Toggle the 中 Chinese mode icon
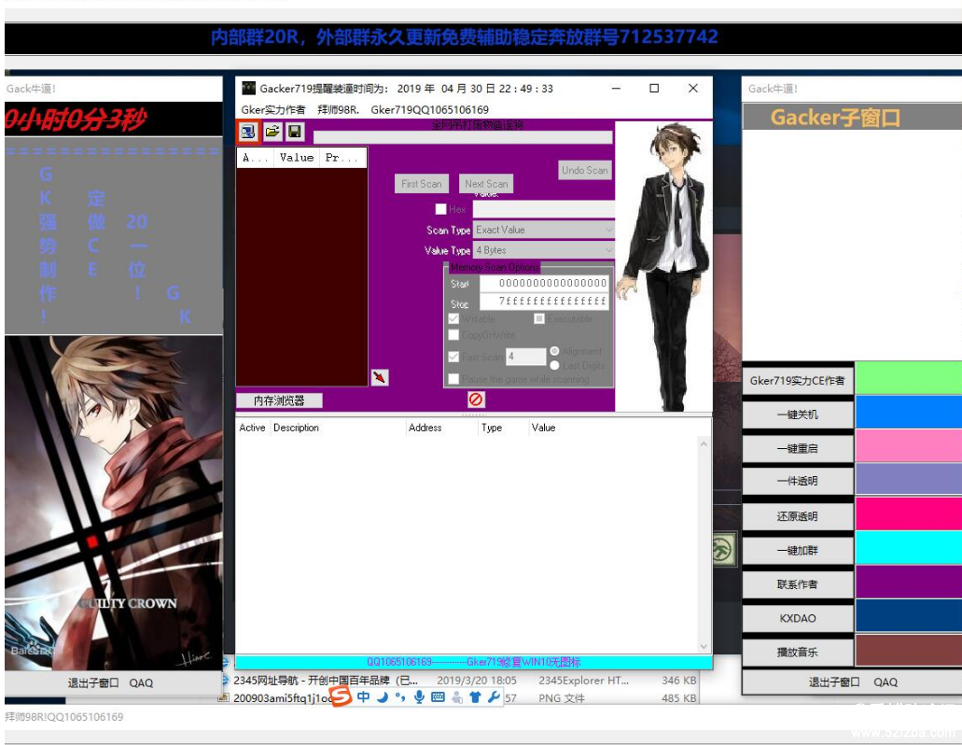Viewport: 962px width, 745px height. tap(364, 696)
